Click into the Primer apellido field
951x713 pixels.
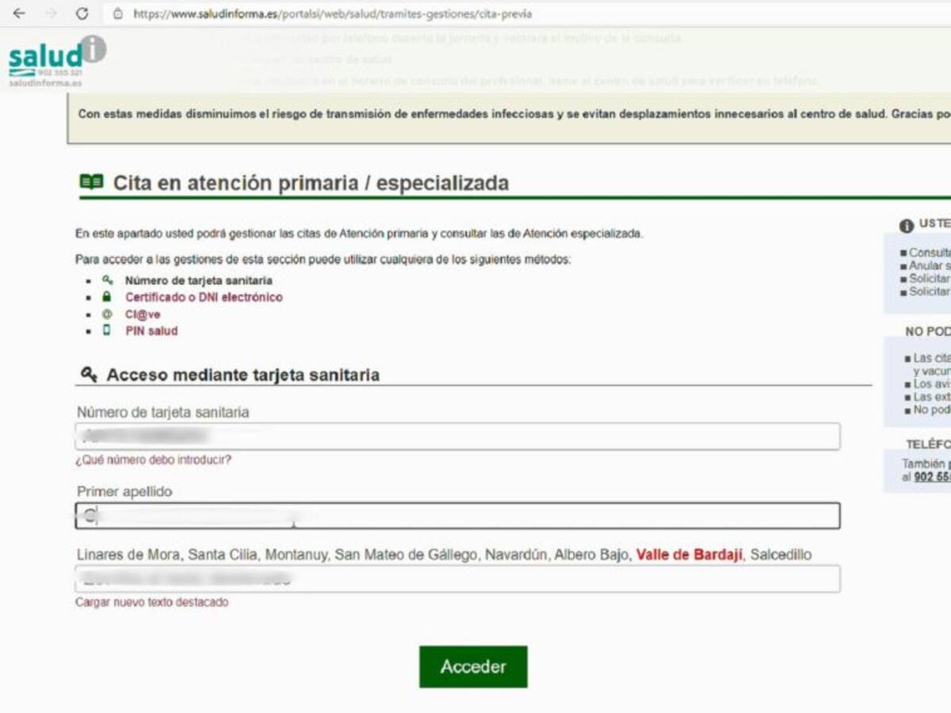(457, 516)
